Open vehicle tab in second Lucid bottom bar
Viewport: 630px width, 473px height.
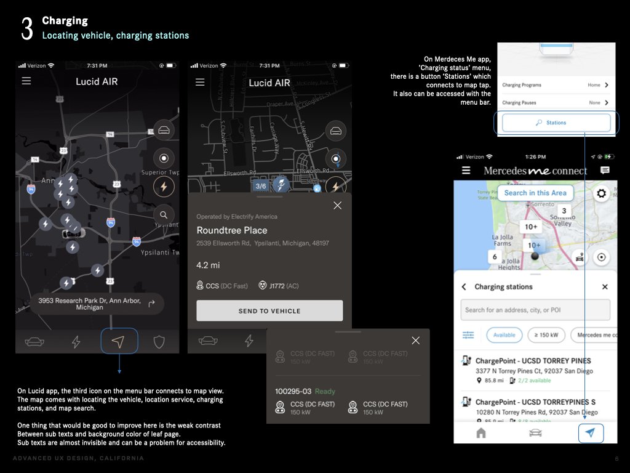(x=208, y=341)
